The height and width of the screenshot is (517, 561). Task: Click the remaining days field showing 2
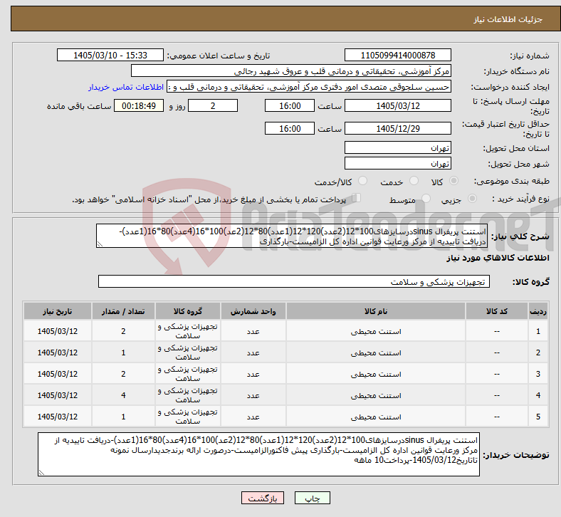[x=213, y=106]
